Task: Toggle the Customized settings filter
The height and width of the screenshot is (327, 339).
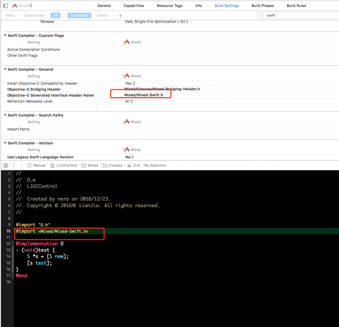Action: click(34, 15)
